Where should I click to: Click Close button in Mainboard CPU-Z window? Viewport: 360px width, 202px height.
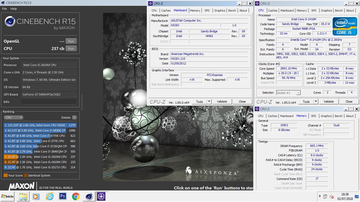242,102
